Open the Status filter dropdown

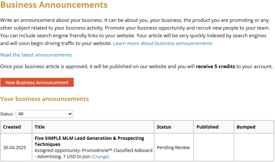44,114
